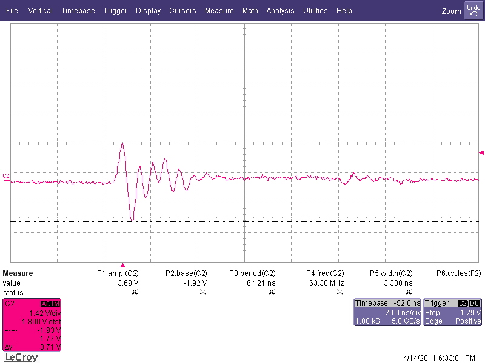Click the P3 status icon under 6.121 ns

coord(272,292)
